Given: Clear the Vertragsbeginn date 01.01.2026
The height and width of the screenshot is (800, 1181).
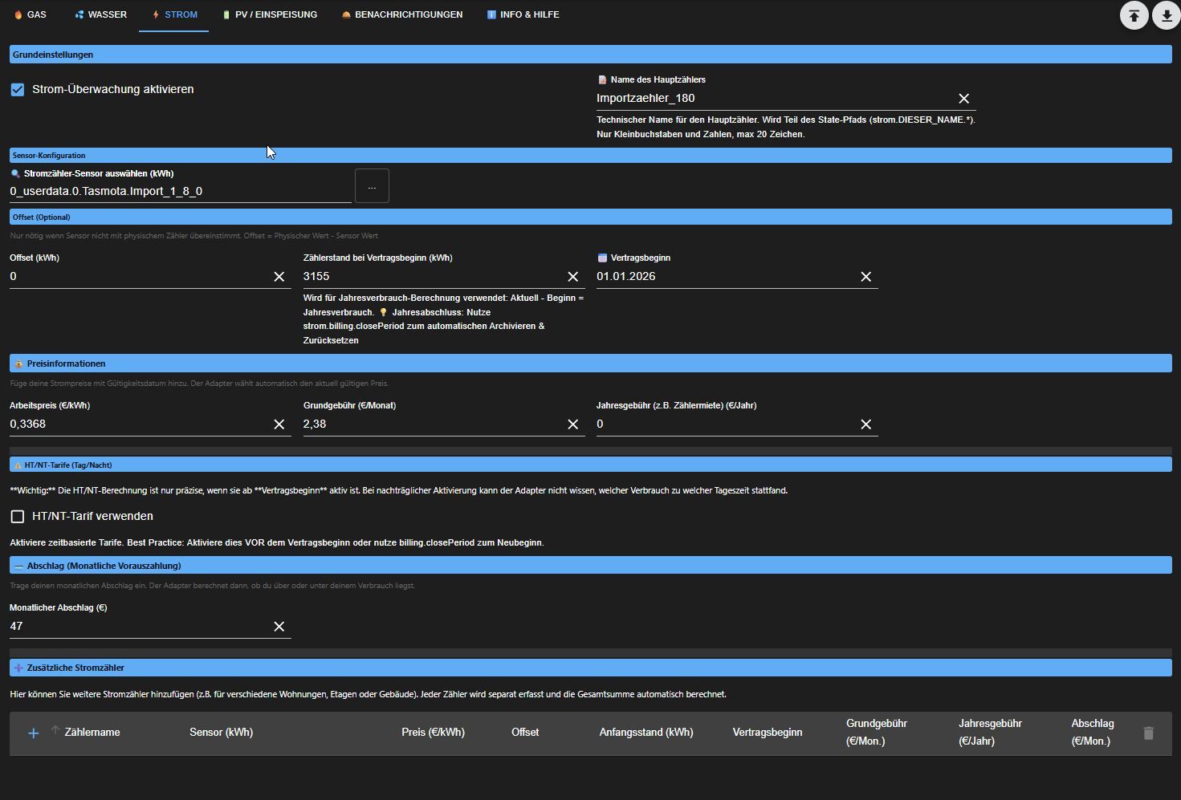Looking at the screenshot, I should (x=865, y=277).
